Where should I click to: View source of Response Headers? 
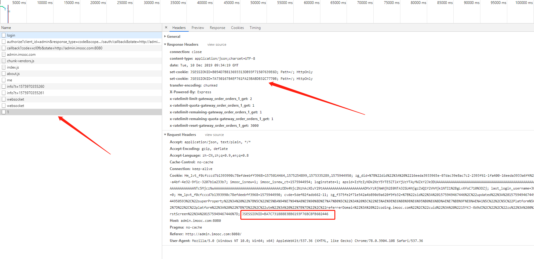[217, 44]
